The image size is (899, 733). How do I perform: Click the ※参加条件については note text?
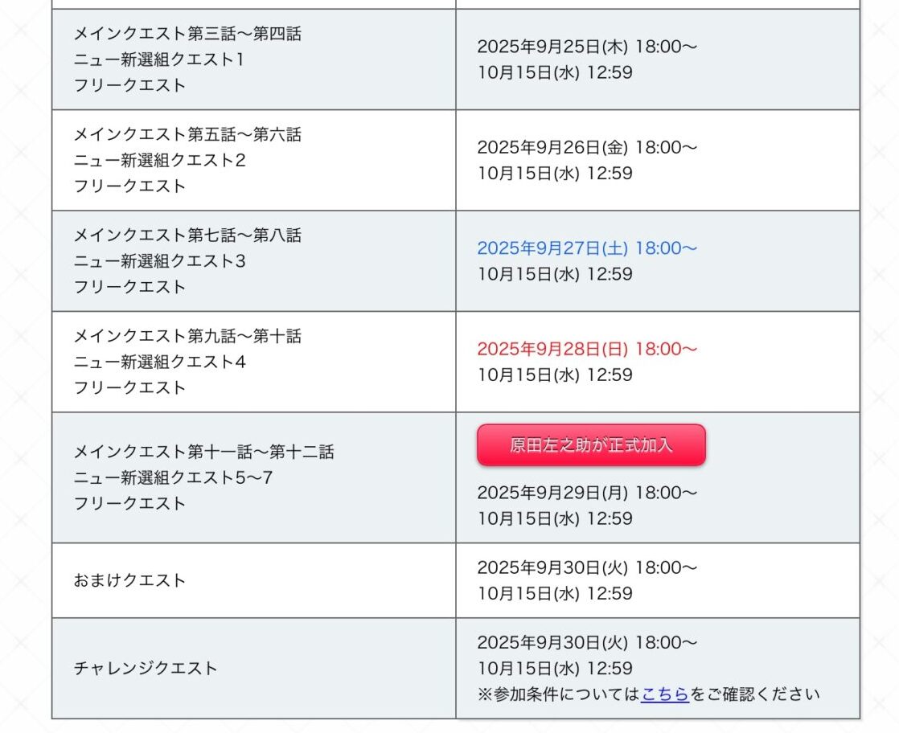tap(558, 694)
